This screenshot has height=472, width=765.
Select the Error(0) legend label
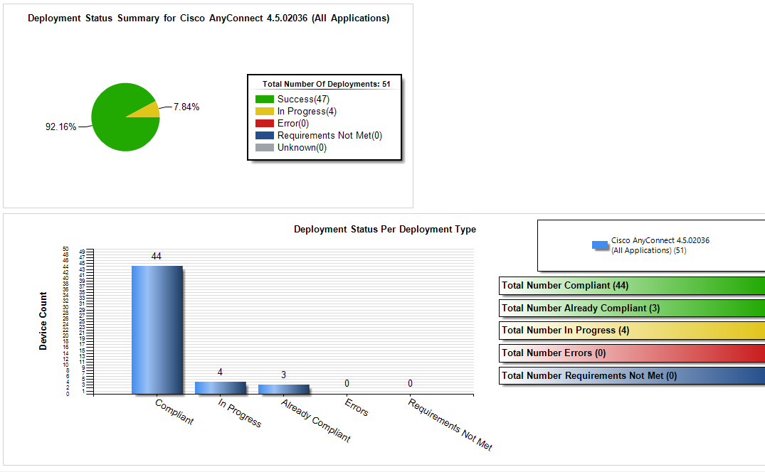293,123
